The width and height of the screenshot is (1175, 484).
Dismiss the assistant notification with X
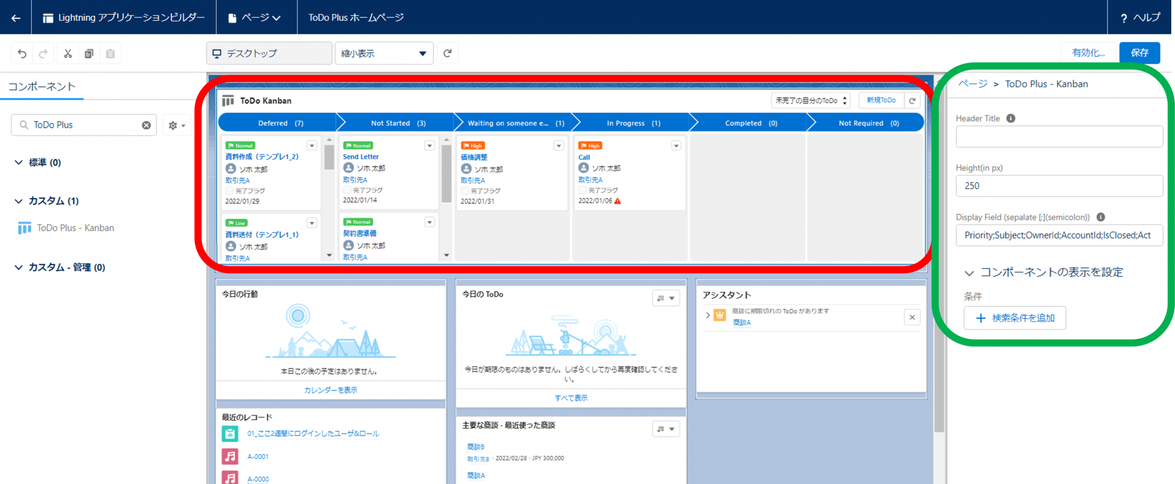[x=912, y=317]
